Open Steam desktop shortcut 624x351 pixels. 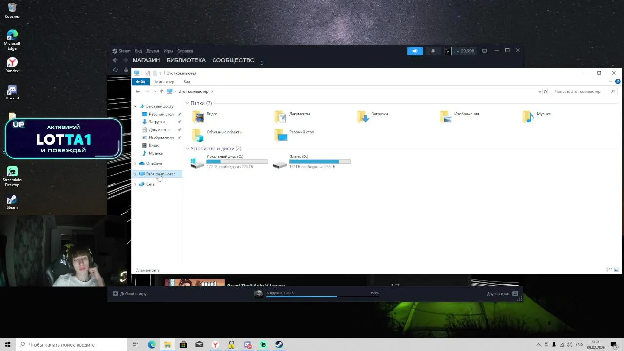click(12, 202)
